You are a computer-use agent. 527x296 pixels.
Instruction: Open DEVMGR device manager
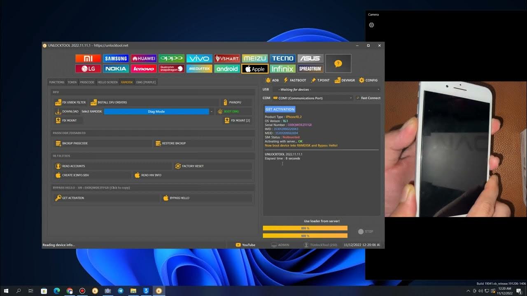[345, 80]
